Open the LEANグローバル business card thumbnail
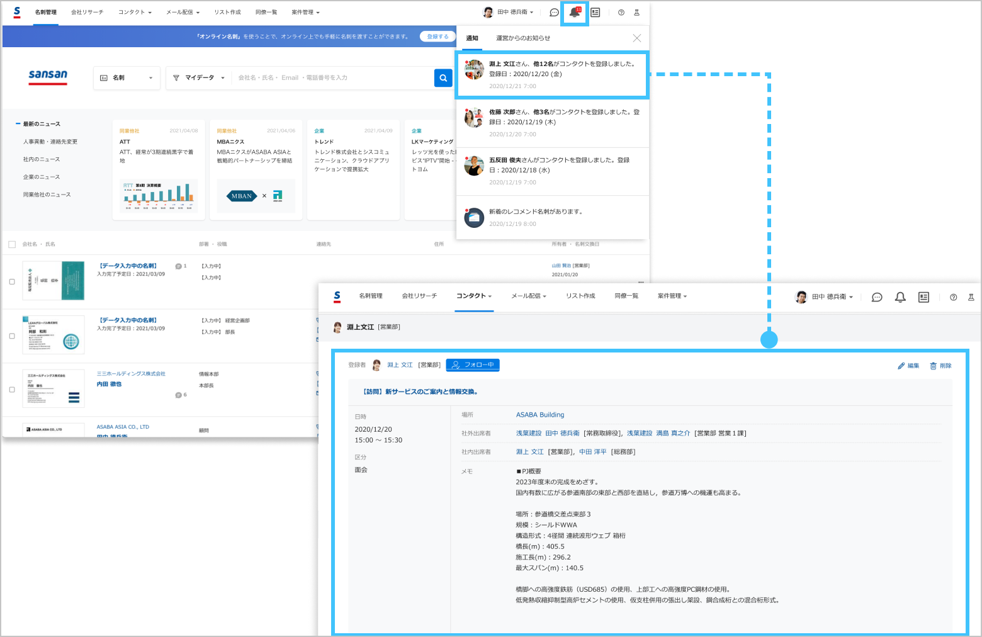This screenshot has width=982, height=637. pos(54,335)
